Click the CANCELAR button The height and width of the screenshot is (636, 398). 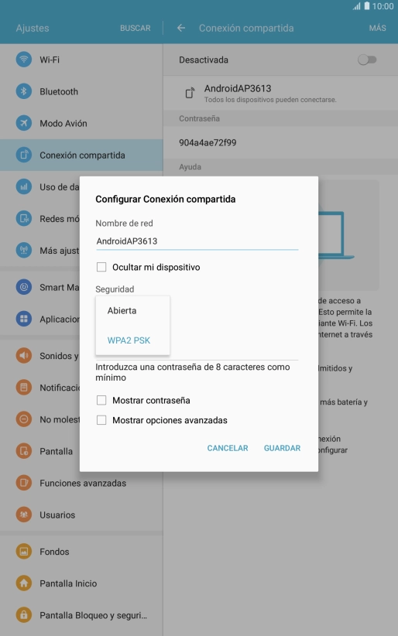click(x=228, y=448)
